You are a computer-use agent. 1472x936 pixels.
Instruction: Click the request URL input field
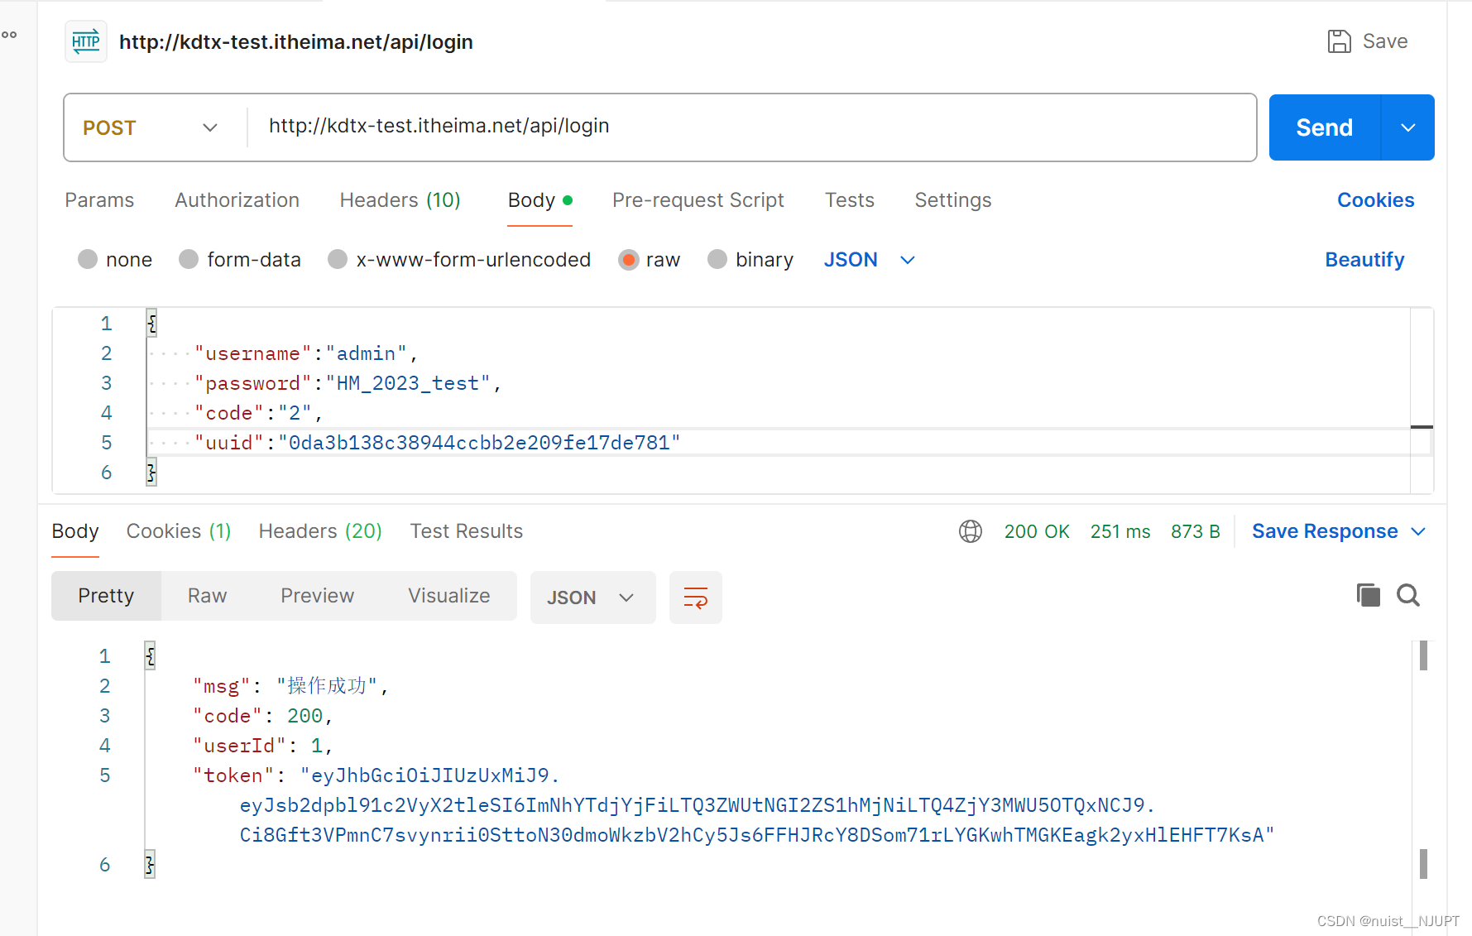tap(745, 127)
